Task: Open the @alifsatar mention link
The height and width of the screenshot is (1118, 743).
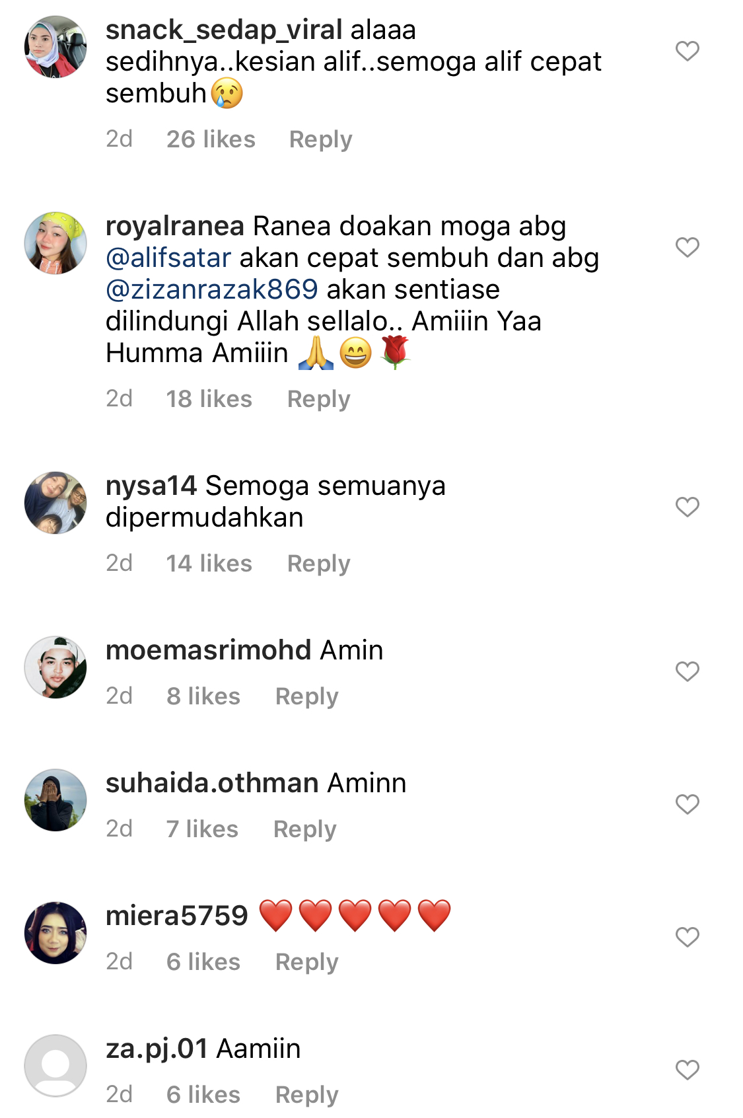Action: [x=168, y=258]
